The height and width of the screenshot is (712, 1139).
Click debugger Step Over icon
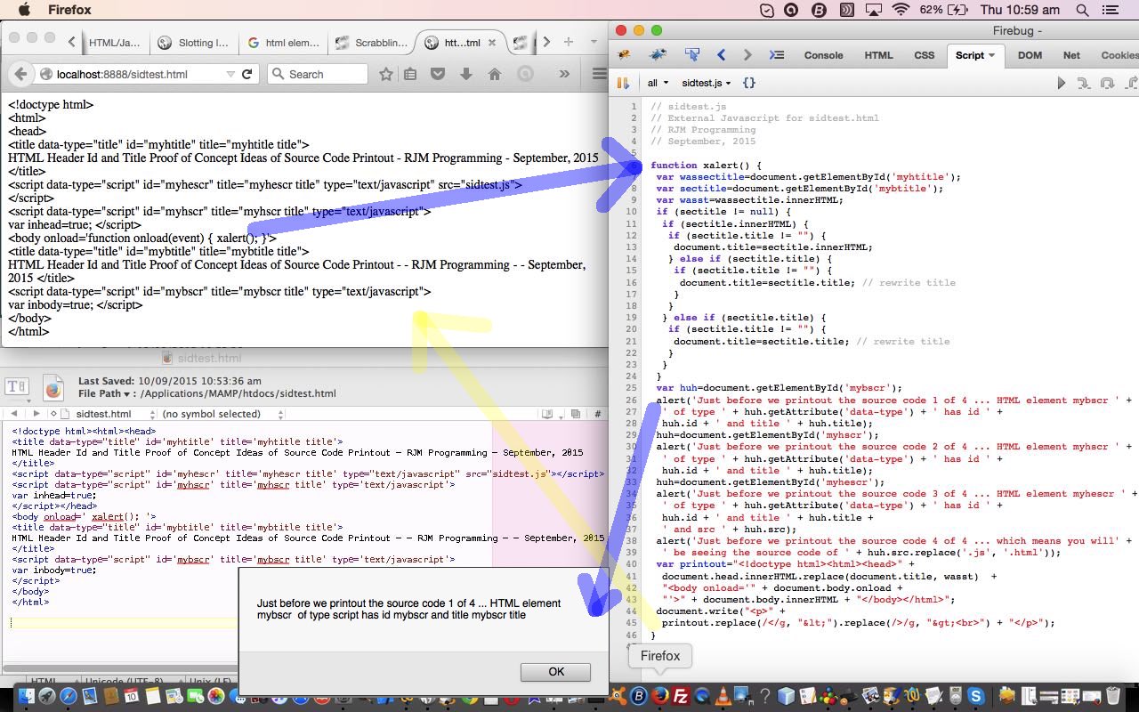point(1107,83)
